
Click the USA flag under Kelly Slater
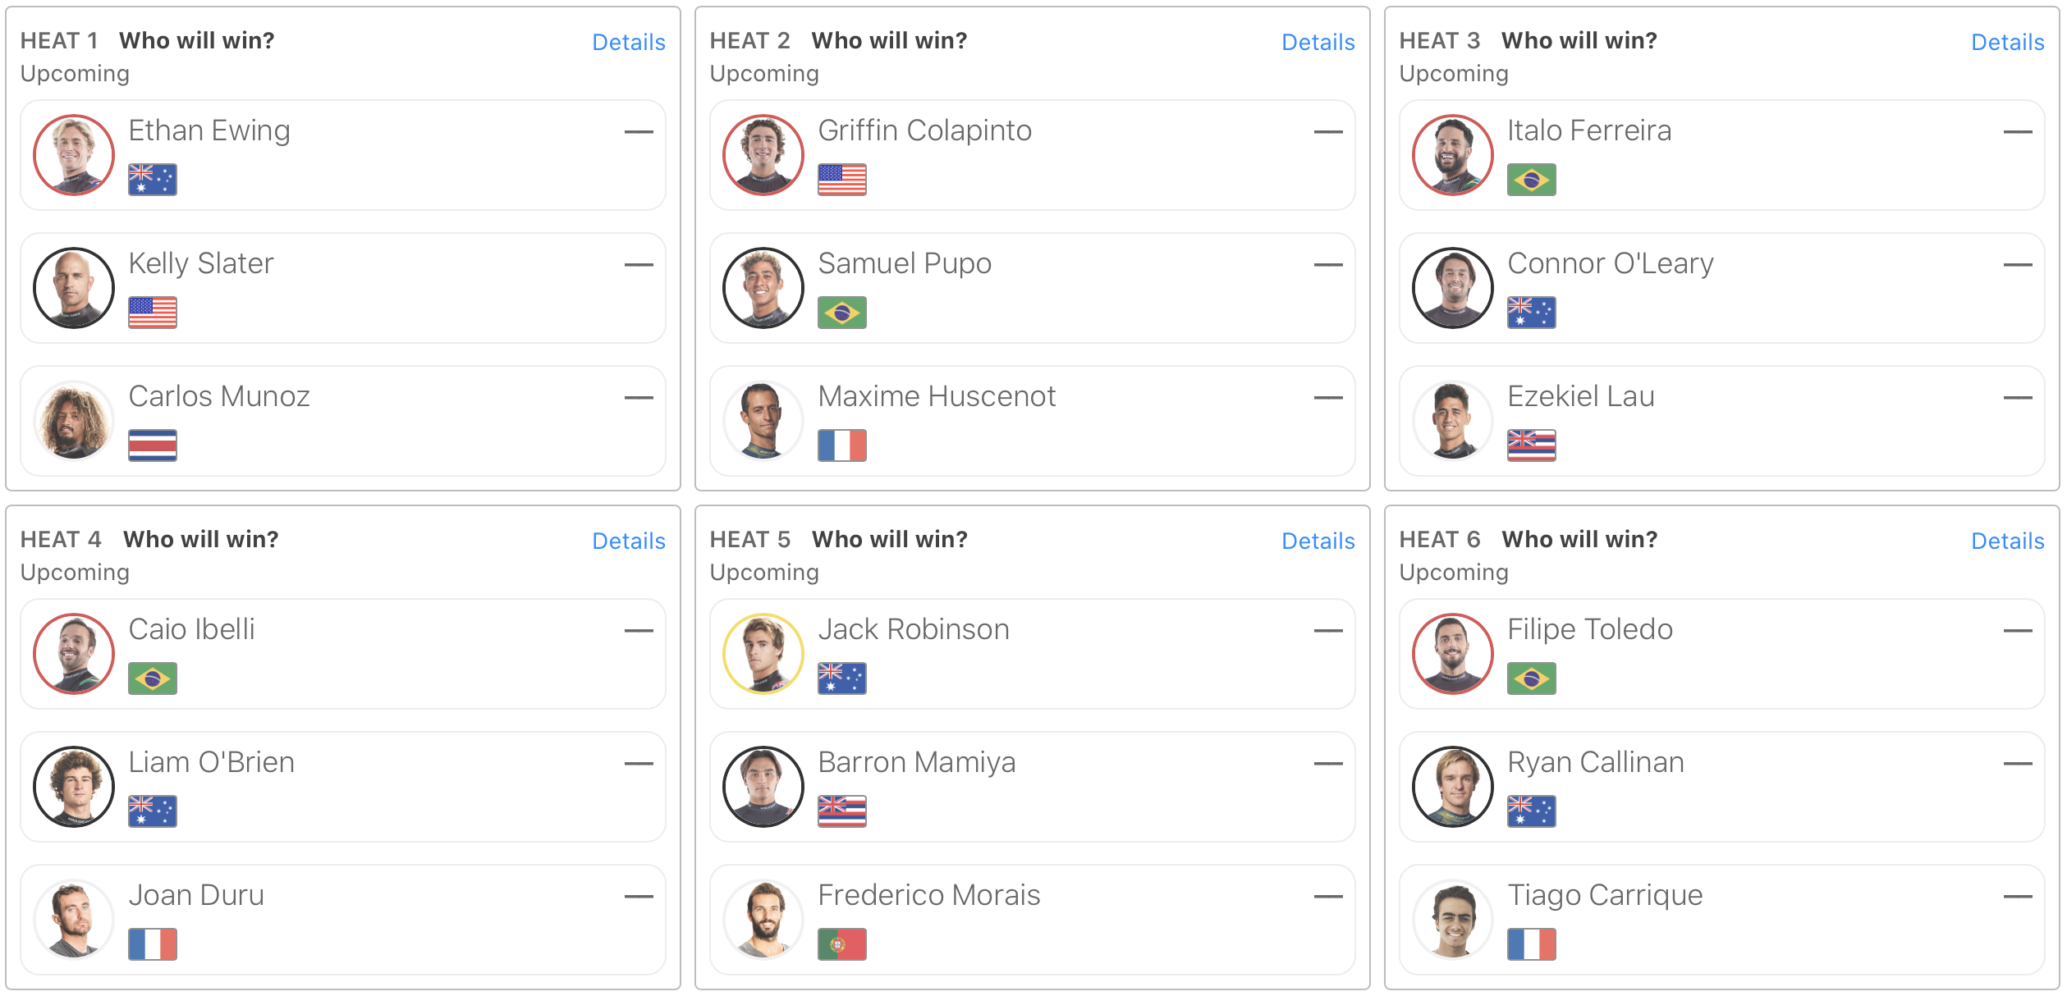click(153, 313)
